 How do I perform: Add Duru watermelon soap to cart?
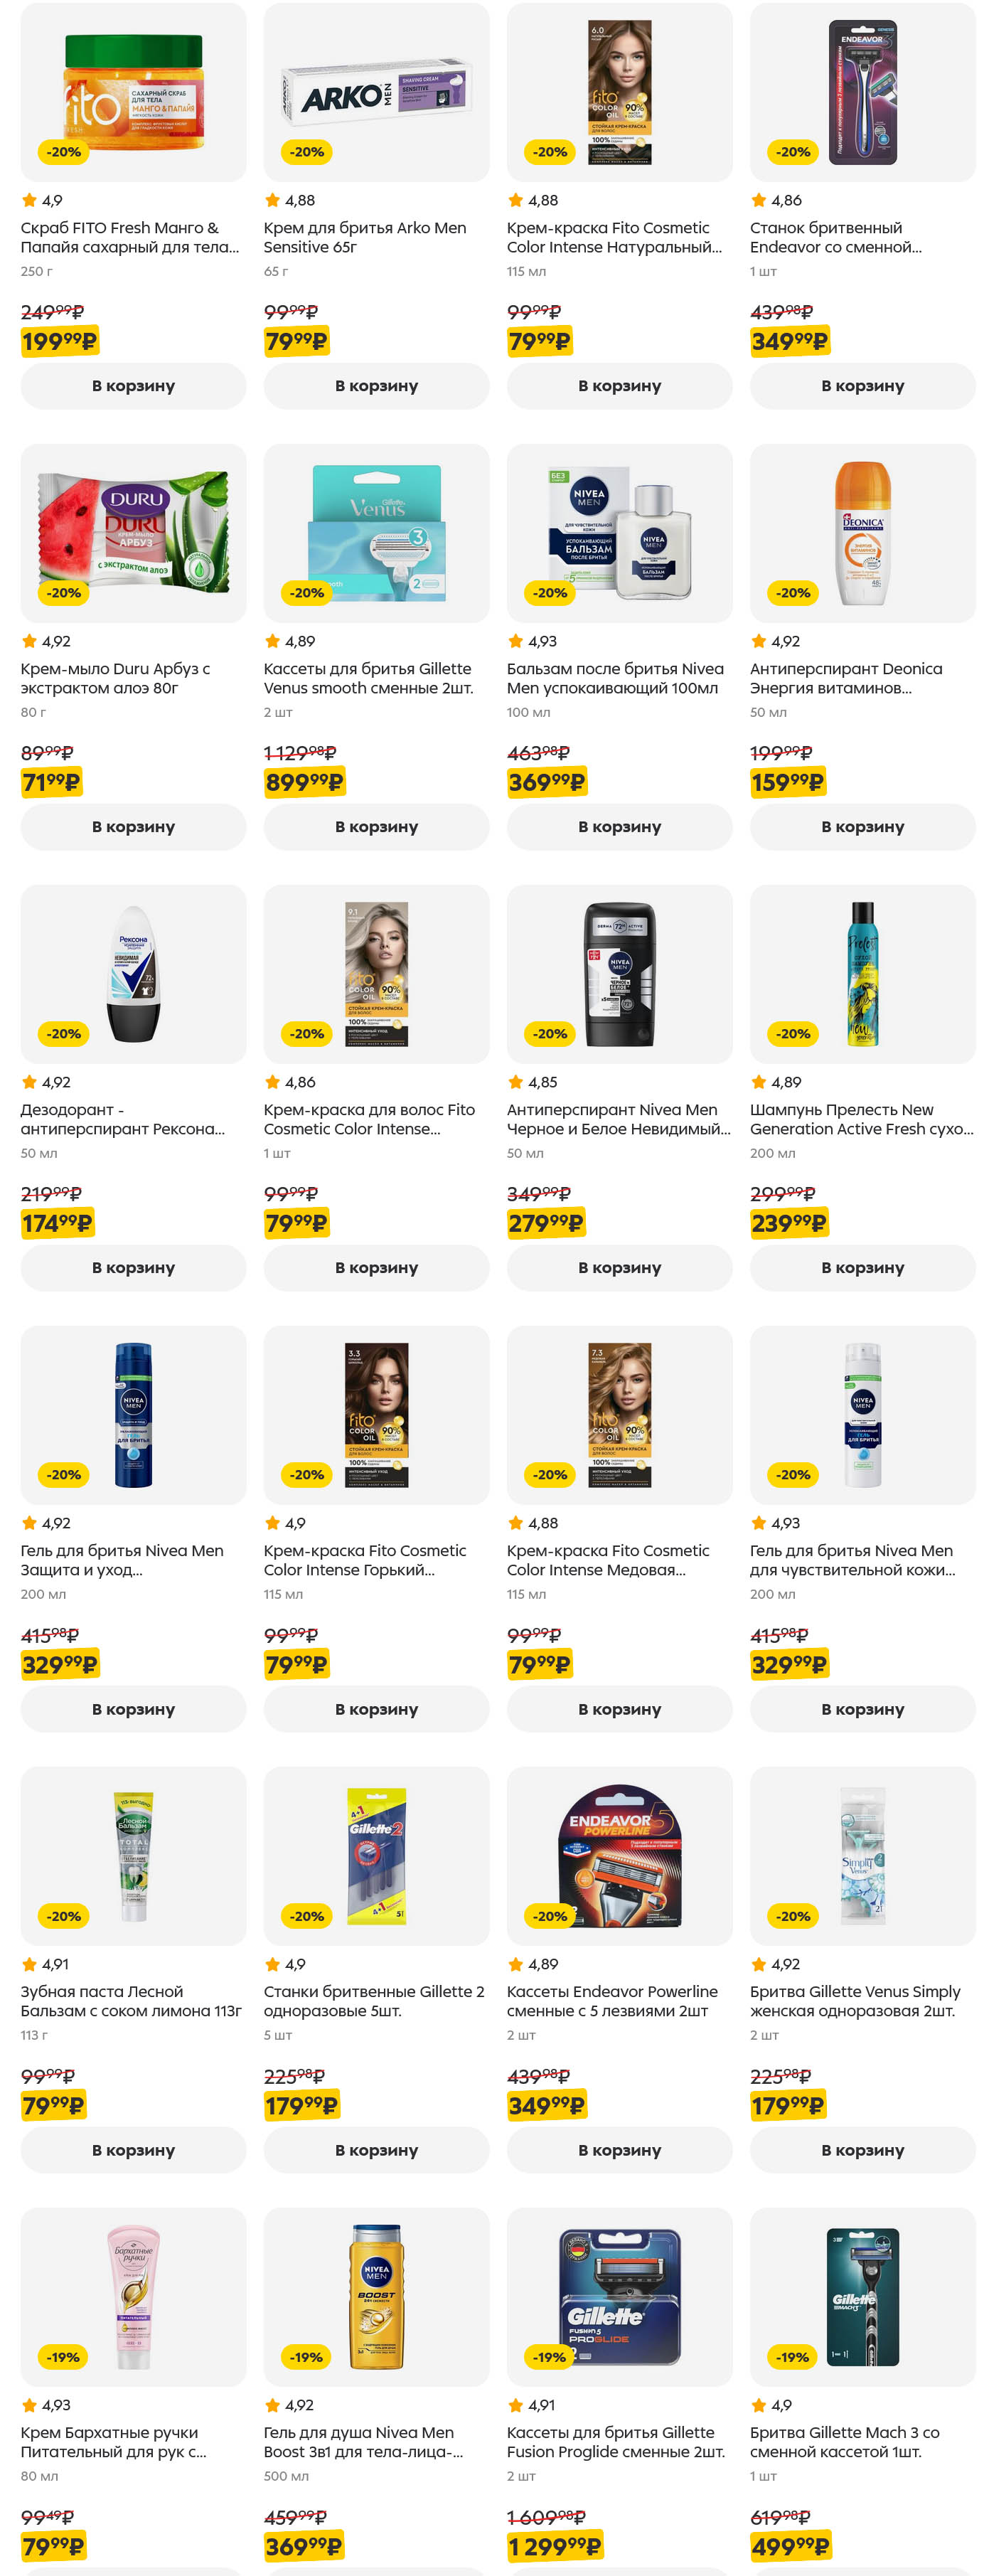133,827
